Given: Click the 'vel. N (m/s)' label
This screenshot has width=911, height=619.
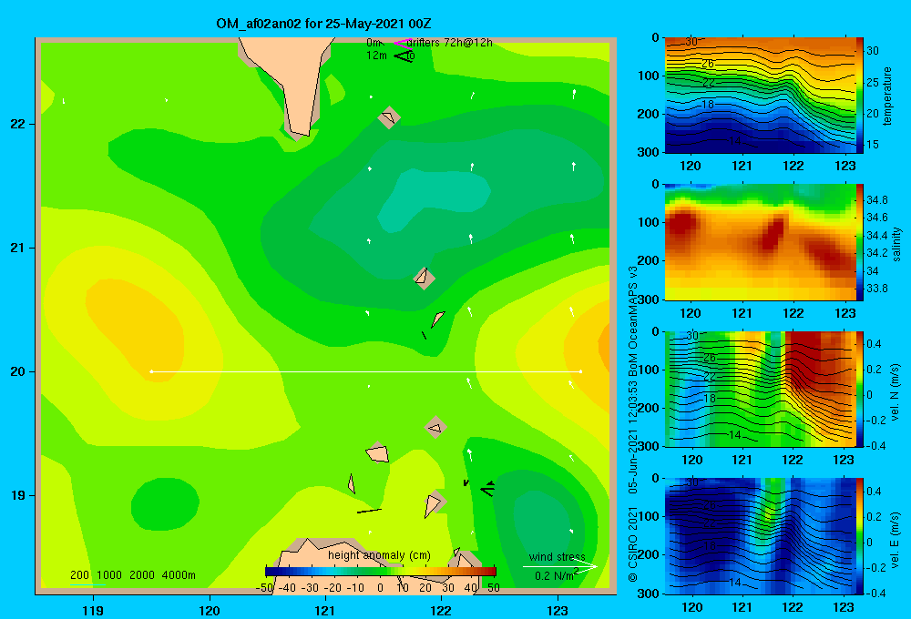Looking at the screenshot, I should pos(895,392).
